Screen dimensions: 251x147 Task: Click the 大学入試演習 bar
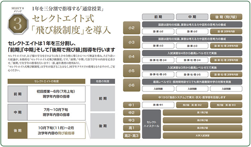click(x=203, y=135)
